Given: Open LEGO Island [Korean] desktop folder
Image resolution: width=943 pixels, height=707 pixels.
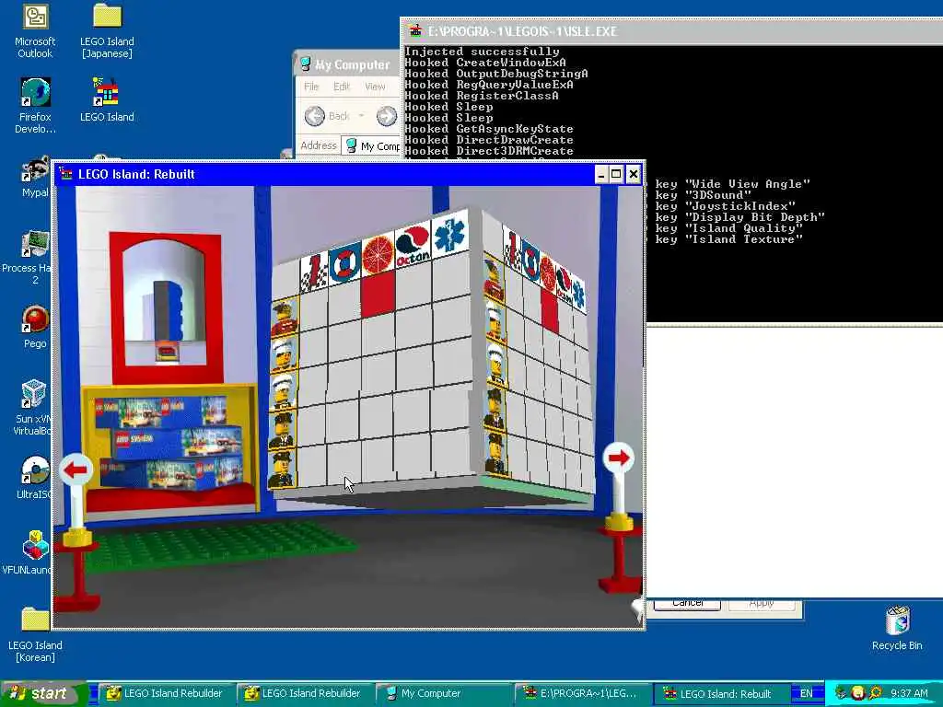Looking at the screenshot, I should click(35, 635).
